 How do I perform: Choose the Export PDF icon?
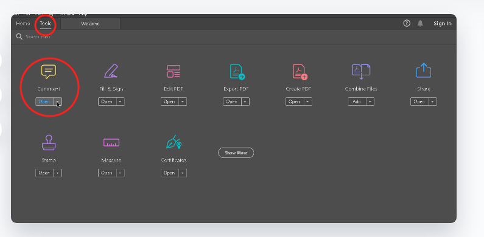[x=237, y=72]
